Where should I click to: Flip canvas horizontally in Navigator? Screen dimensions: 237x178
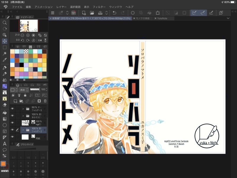(40, 40)
